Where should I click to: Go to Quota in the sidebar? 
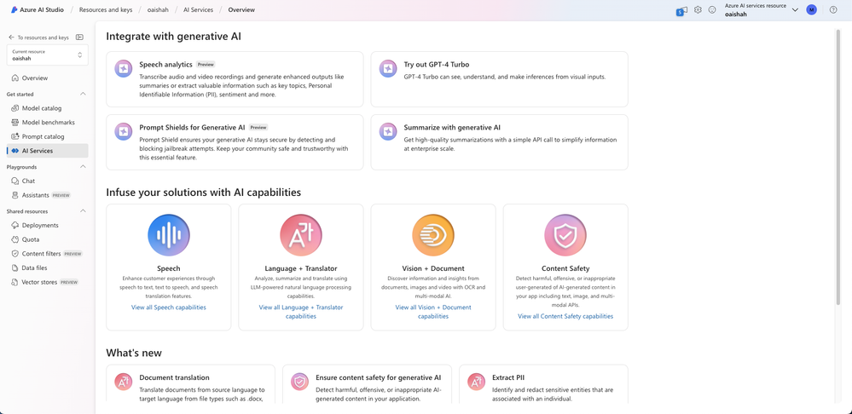tap(47, 239)
